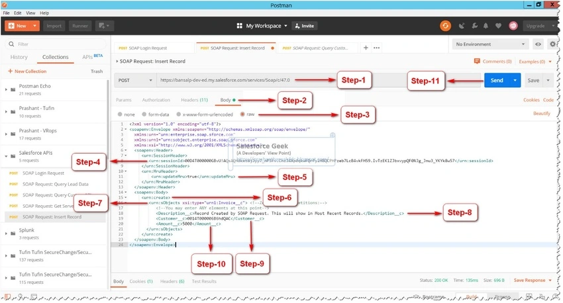Screen dimensions: 563x303
Task: Expand the Postman Echo collection
Action: 6,89
